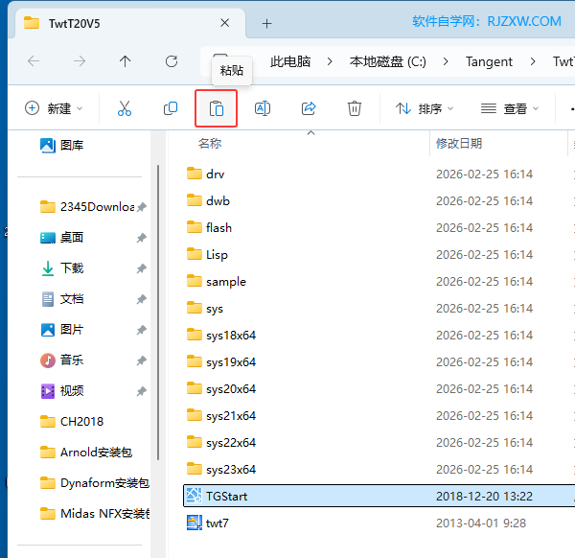The width and height of the screenshot is (575, 558).
Task: Expand chevron after Tangent in path
Action: click(x=533, y=61)
